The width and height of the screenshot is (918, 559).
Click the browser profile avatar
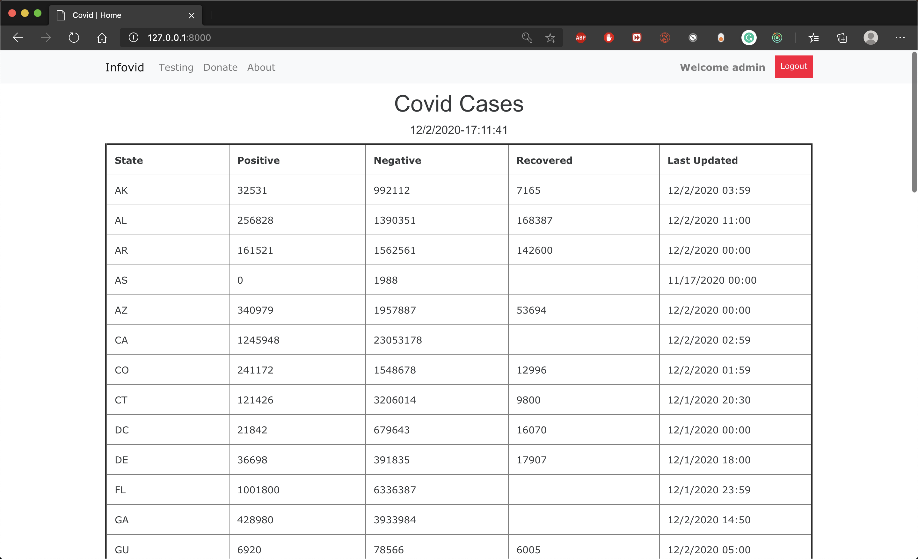point(871,38)
